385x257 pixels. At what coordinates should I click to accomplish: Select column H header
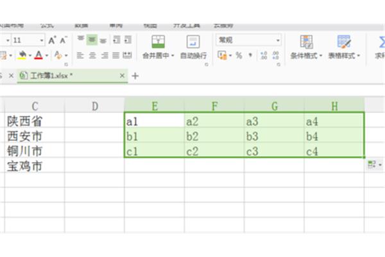coord(334,105)
